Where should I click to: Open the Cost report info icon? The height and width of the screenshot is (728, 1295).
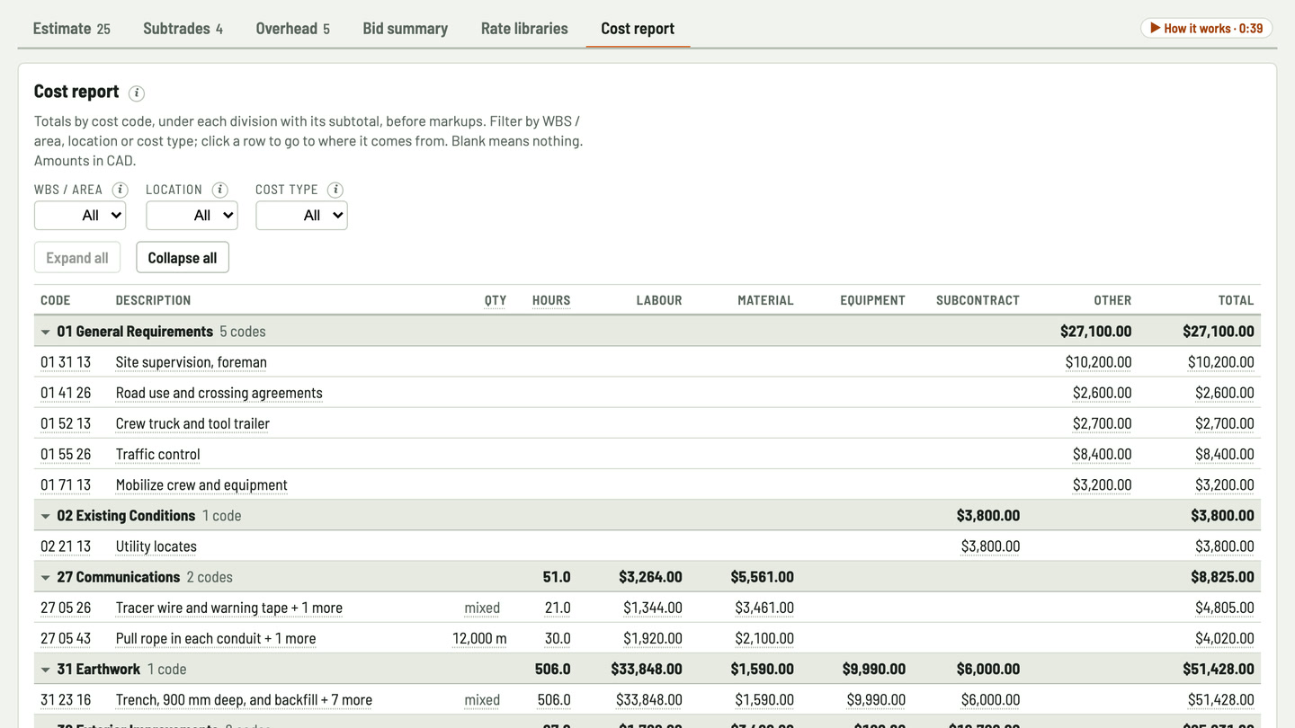tap(137, 93)
